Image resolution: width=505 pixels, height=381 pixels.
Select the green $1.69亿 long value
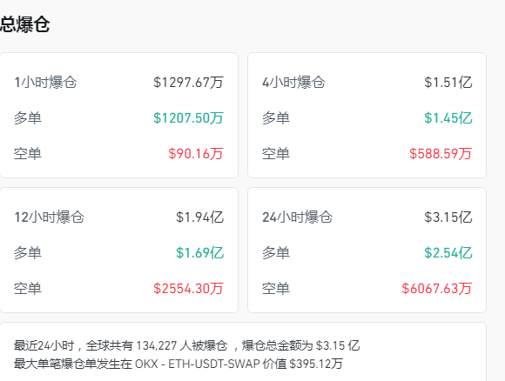[199, 253]
